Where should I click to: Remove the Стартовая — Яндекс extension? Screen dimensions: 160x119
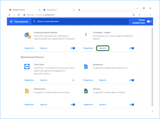(x=103, y=48)
